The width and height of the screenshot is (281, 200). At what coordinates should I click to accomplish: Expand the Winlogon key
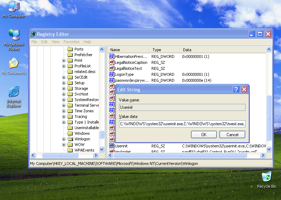coord(64,139)
